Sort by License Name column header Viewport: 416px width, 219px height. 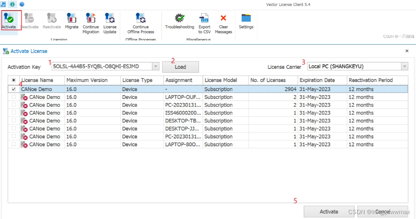pos(42,80)
